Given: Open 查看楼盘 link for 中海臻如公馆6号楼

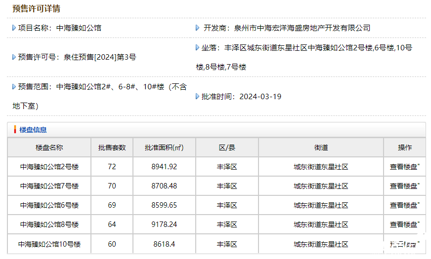Looking at the screenshot, I should (x=404, y=205).
